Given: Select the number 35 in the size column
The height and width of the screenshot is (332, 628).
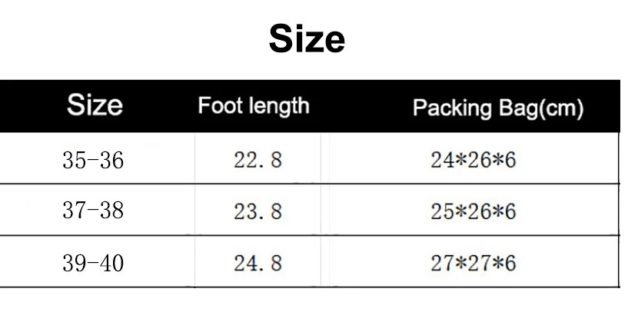Looking at the screenshot, I should pyautogui.click(x=75, y=160).
